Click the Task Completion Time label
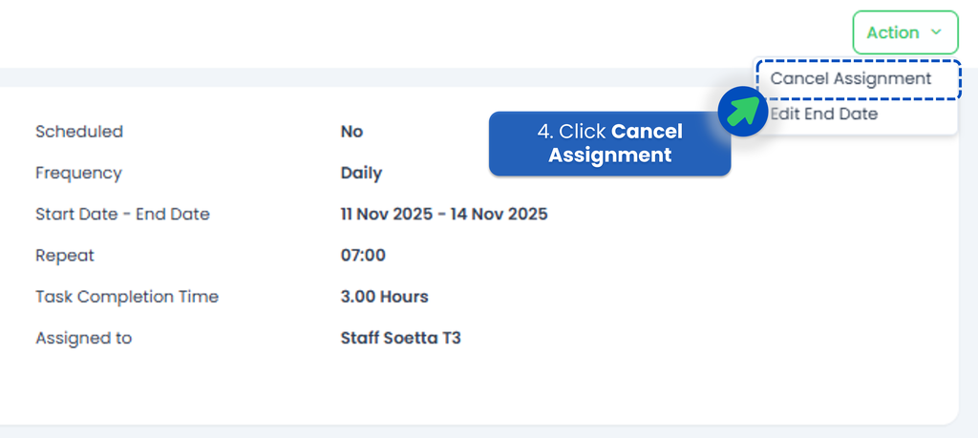This screenshot has height=438, width=978. coord(127,297)
